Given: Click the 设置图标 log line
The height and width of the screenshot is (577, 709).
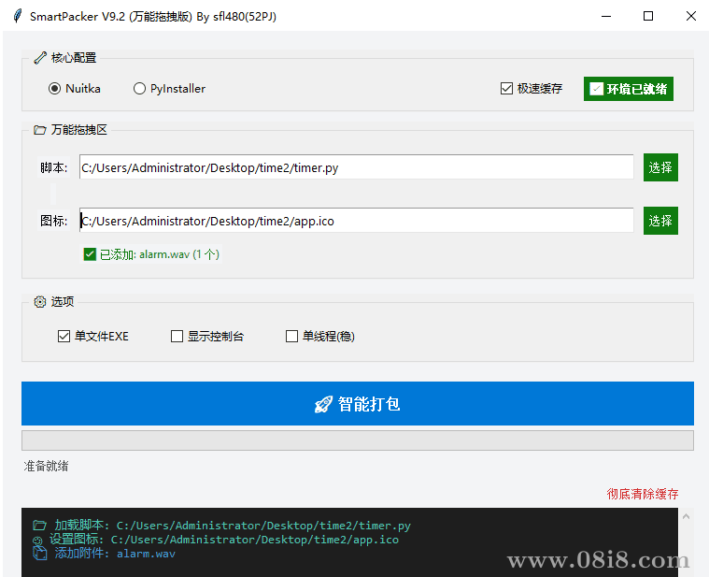Looking at the screenshot, I should click(216, 540).
